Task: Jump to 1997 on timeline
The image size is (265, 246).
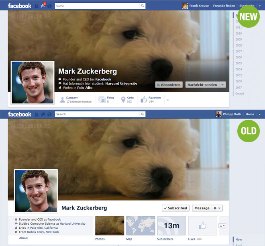Action: coord(238,88)
